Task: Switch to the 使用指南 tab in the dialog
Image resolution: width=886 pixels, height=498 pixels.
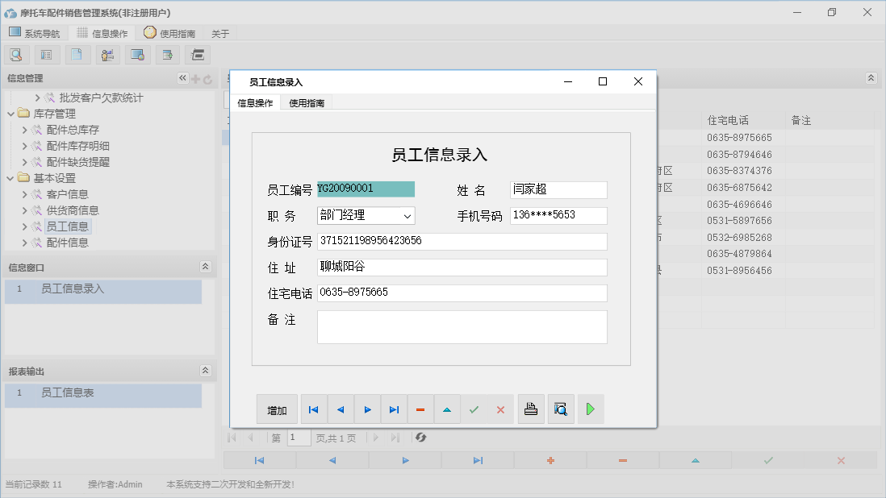Action: [x=306, y=103]
